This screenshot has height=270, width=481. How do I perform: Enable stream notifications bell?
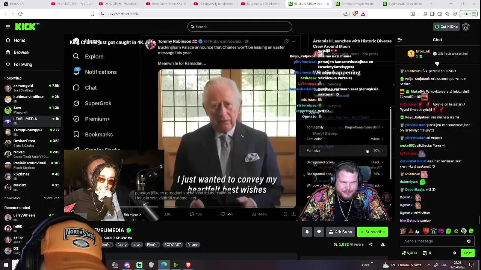307,232
